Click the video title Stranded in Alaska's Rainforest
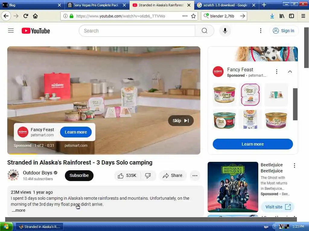Viewport: 309px width, 231px height. [x=80, y=163]
